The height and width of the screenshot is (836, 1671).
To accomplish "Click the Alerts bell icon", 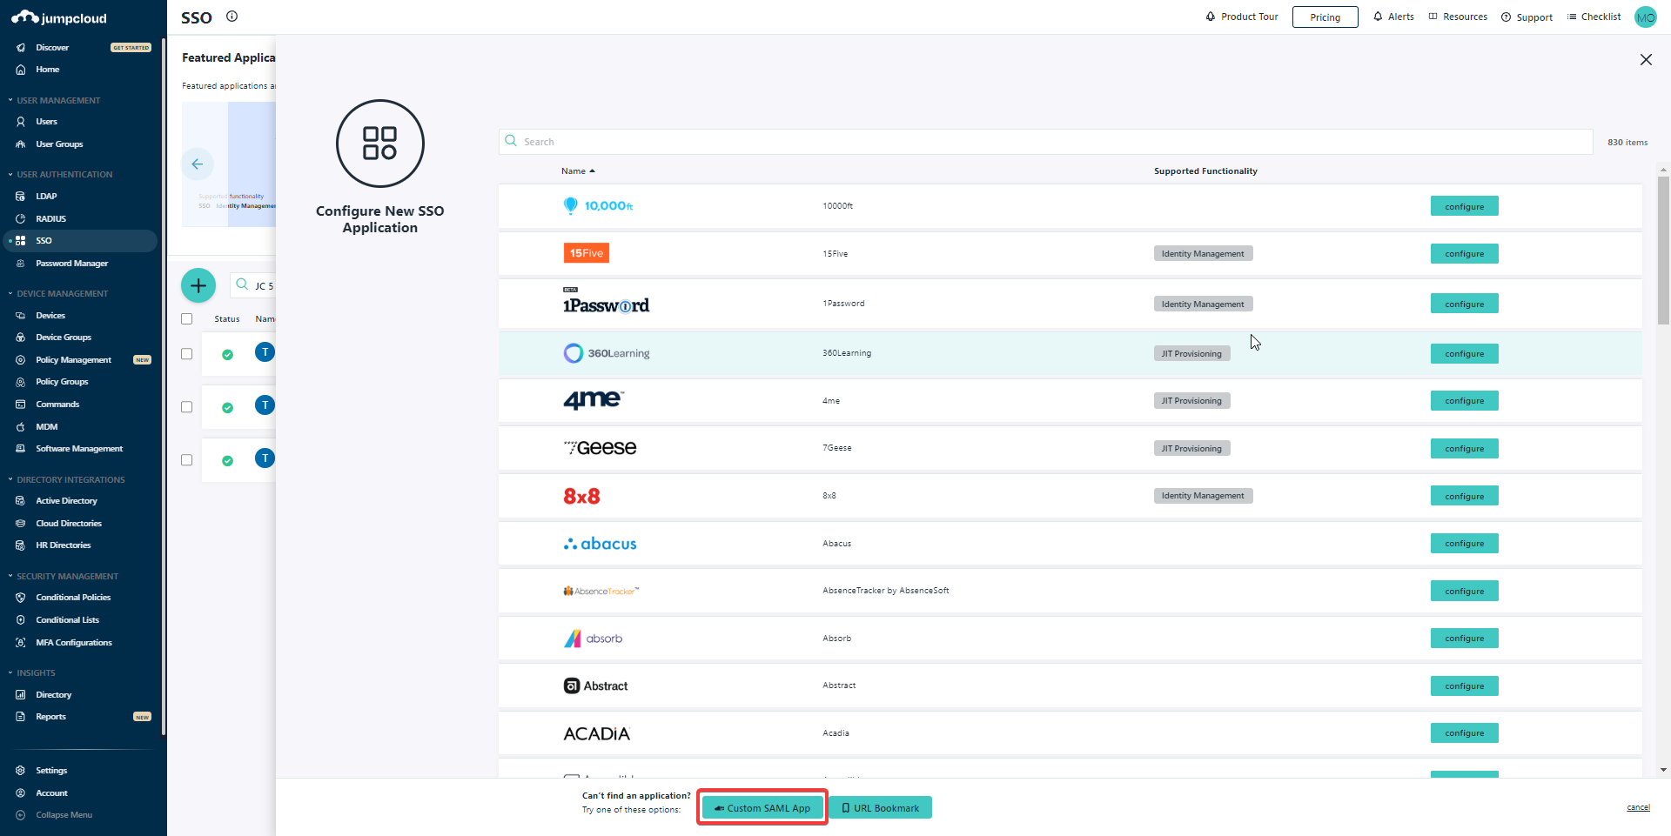I will (x=1379, y=17).
